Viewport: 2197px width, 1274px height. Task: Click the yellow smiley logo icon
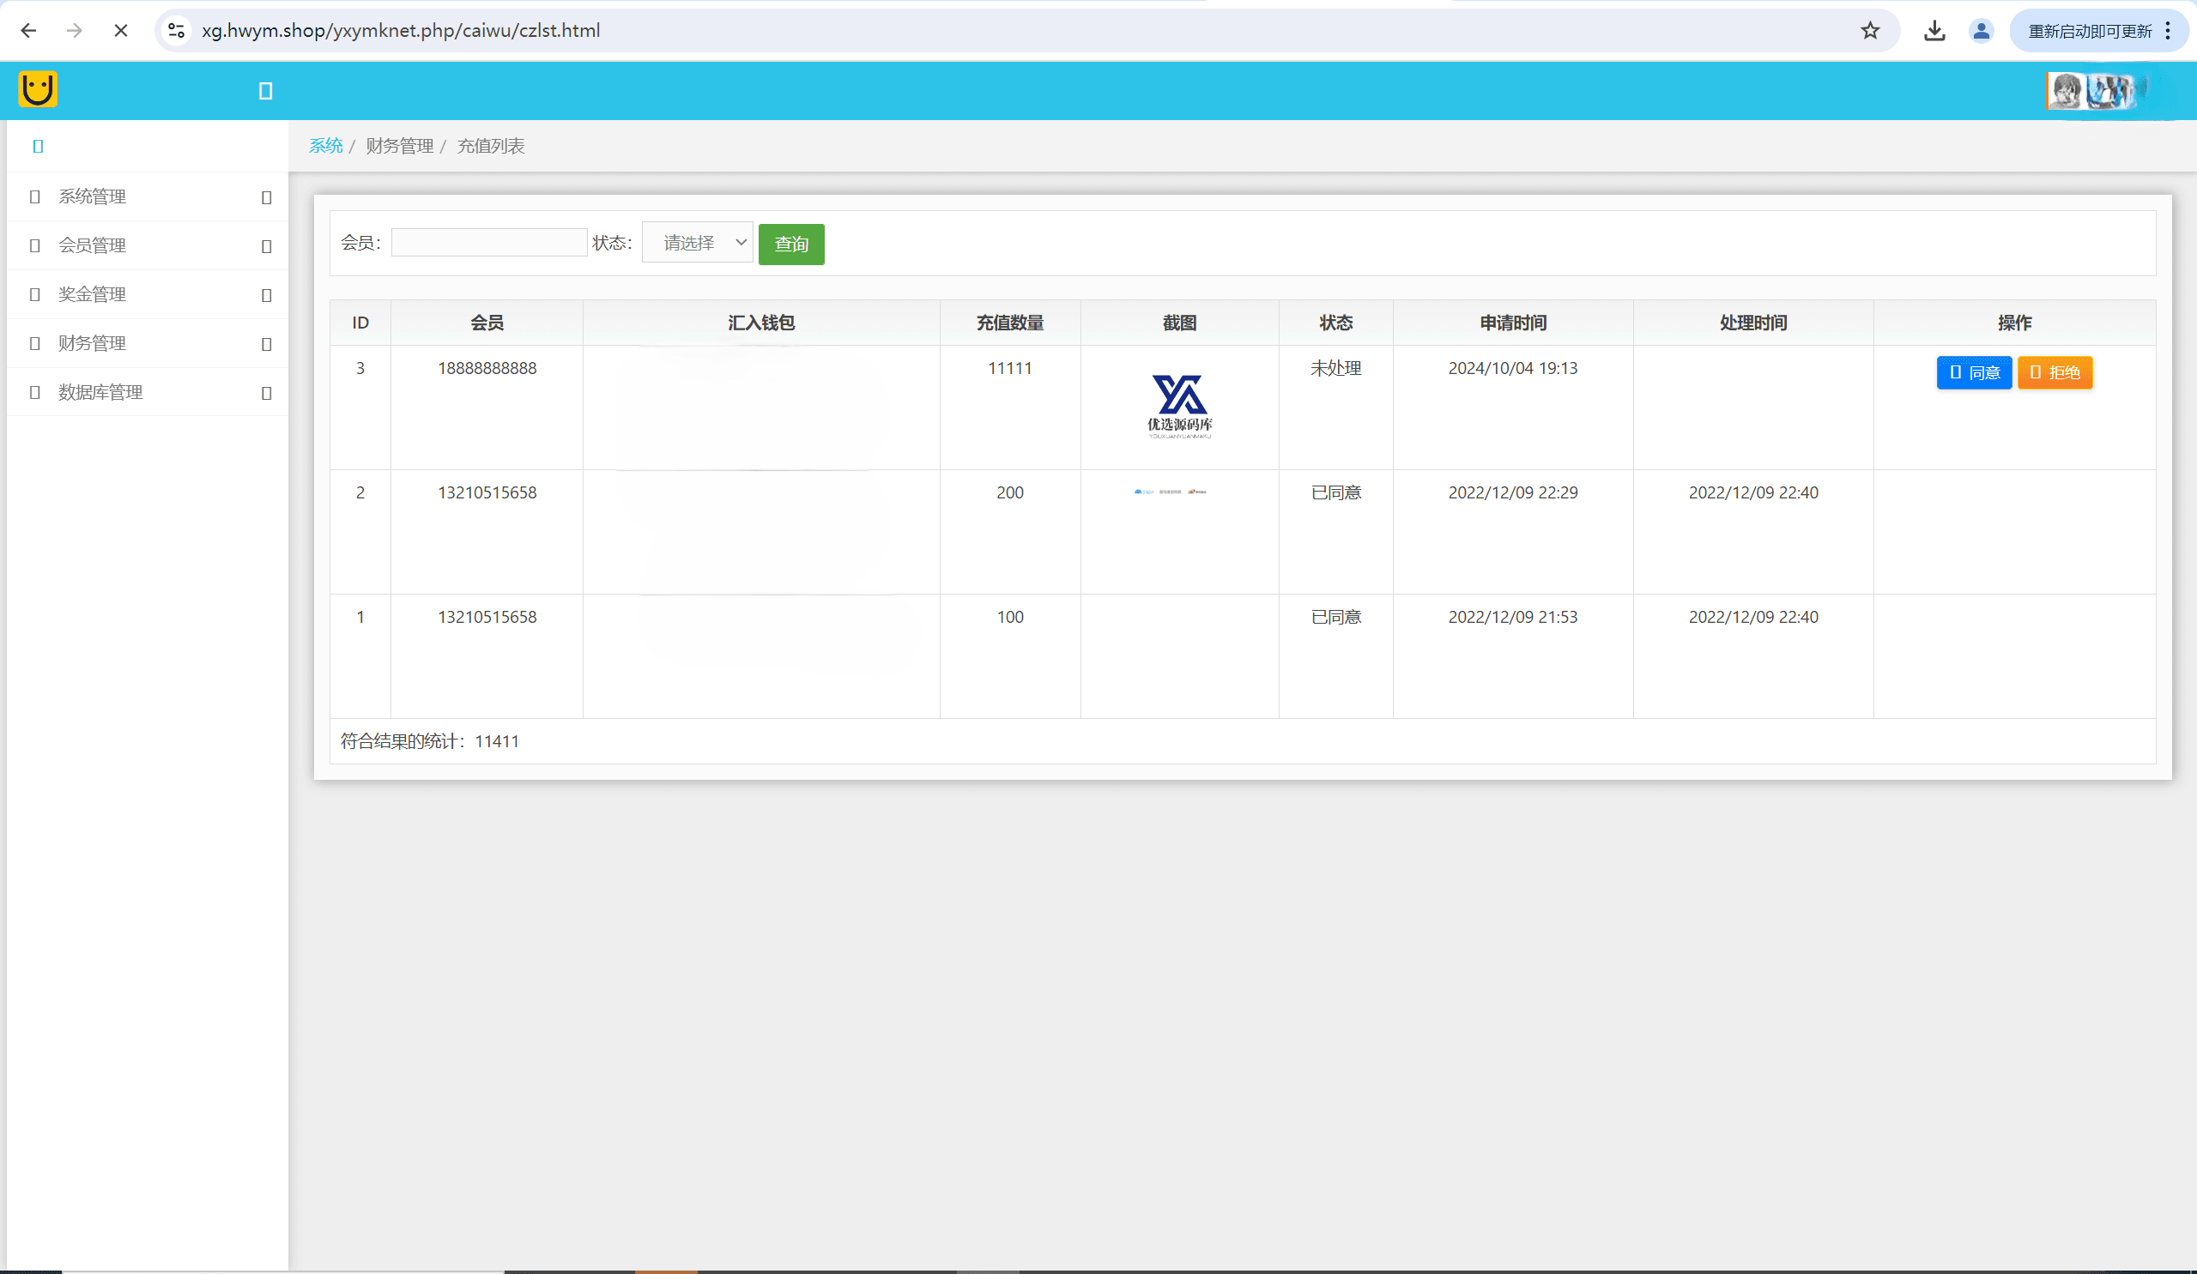click(x=38, y=89)
